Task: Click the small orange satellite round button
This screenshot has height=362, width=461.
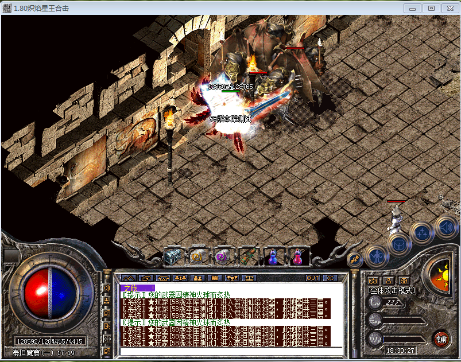Action: (x=355, y=259)
